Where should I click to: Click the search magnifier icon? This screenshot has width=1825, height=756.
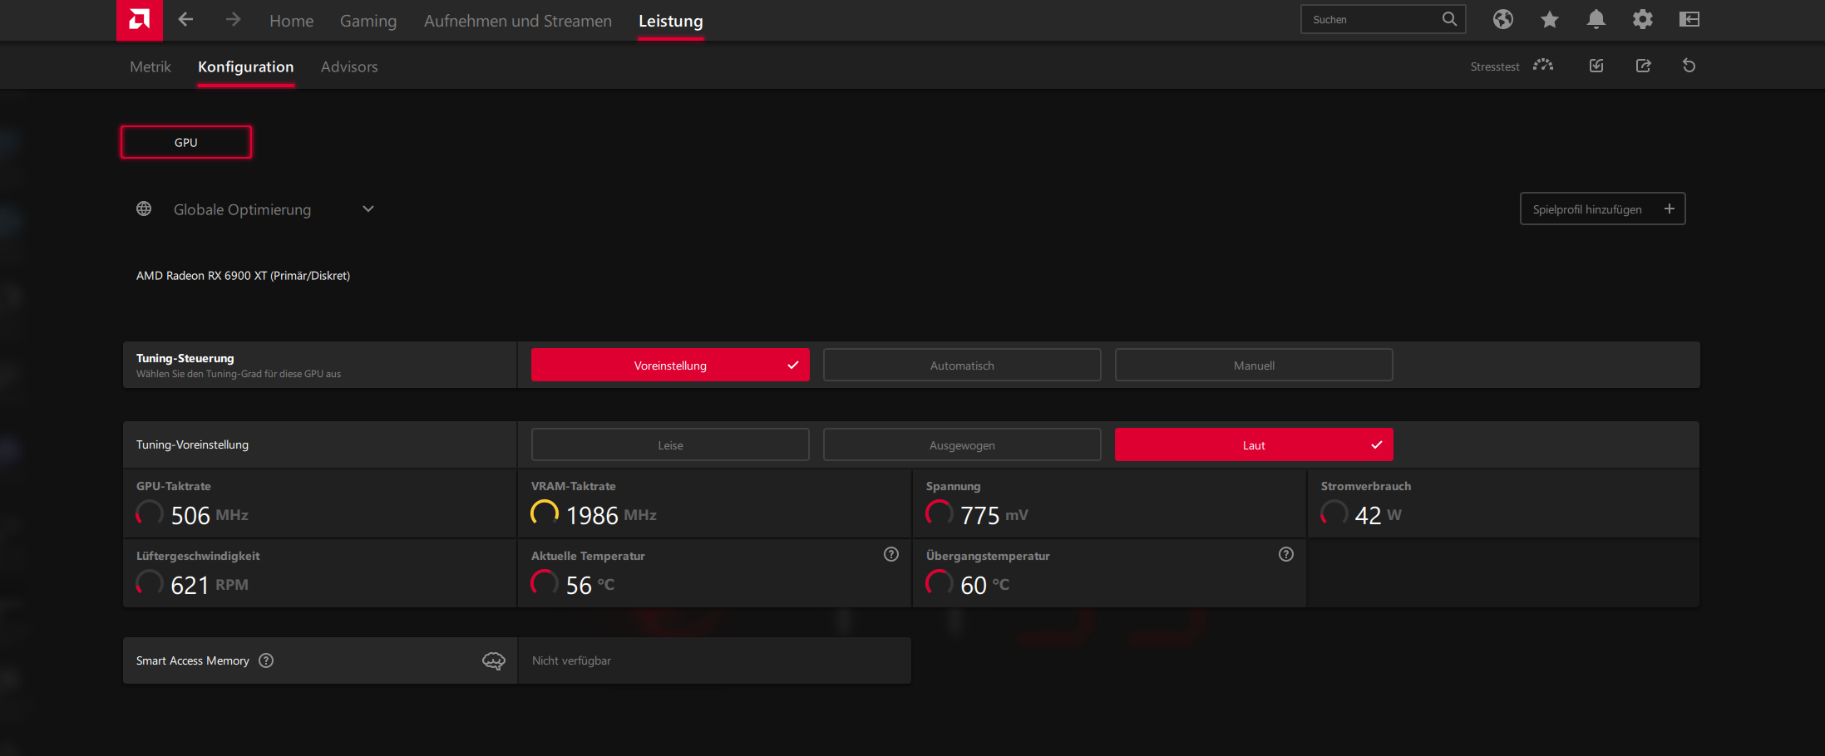1449,19
